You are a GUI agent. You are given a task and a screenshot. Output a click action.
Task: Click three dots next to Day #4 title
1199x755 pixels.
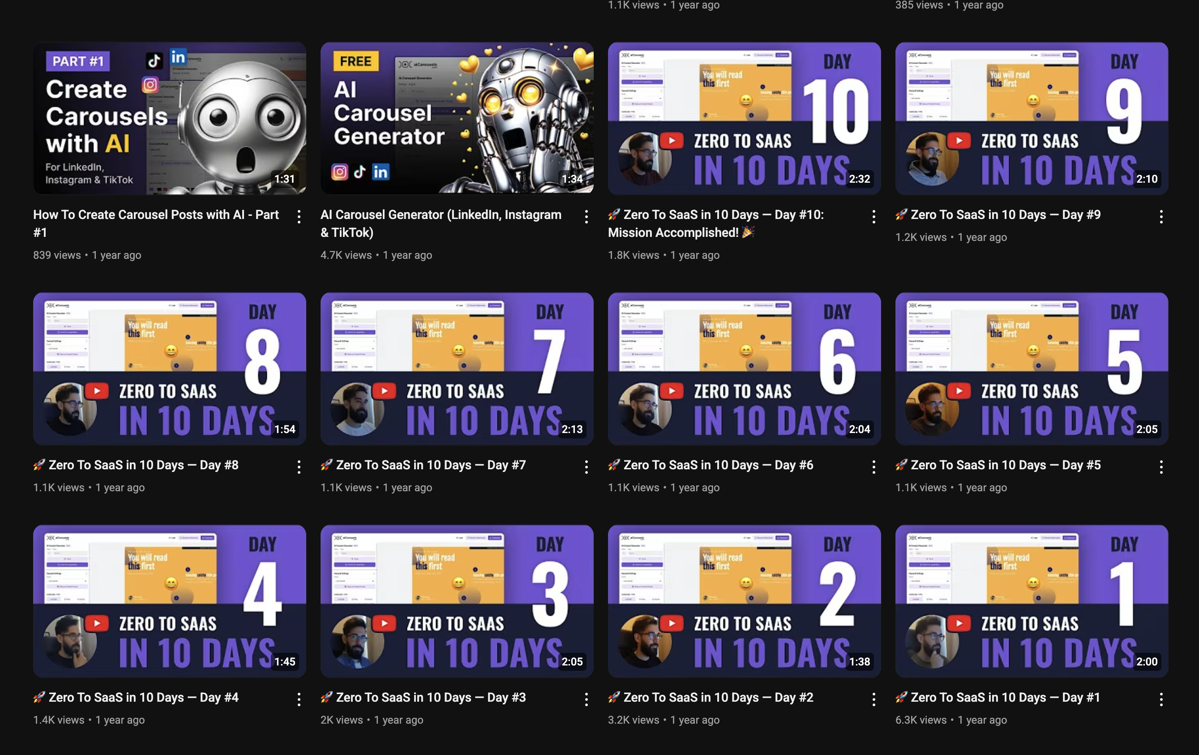(299, 699)
